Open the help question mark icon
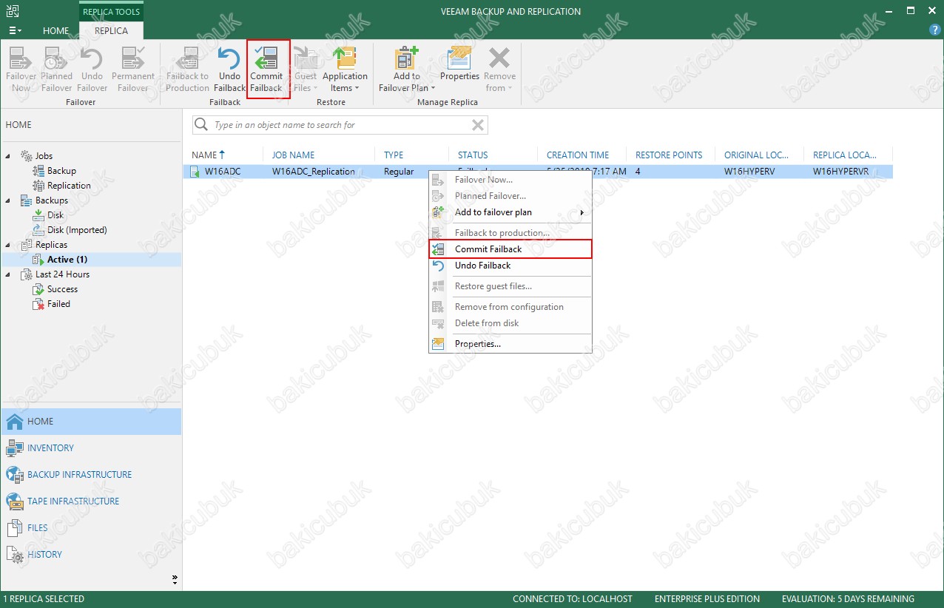The width and height of the screenshot is (944, 608). (934, 30)
